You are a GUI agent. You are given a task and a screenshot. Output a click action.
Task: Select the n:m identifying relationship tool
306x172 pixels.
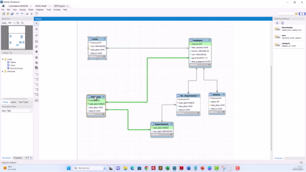click(36, 95)
